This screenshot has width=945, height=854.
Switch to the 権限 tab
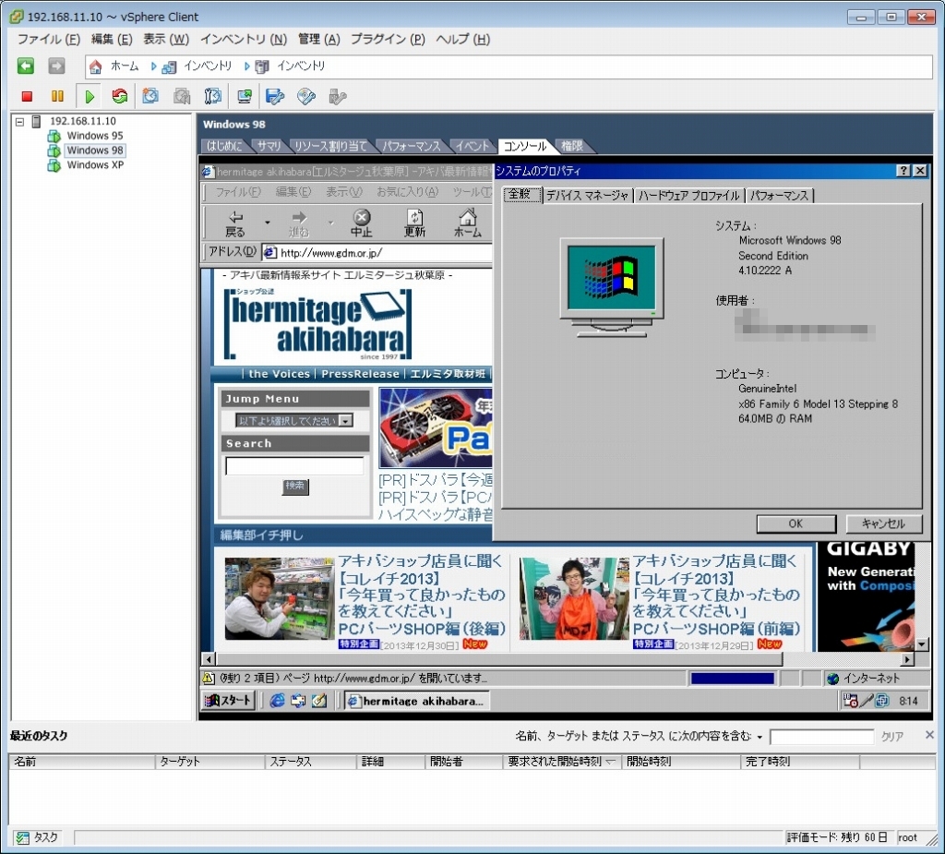click(x=572, y=146)
